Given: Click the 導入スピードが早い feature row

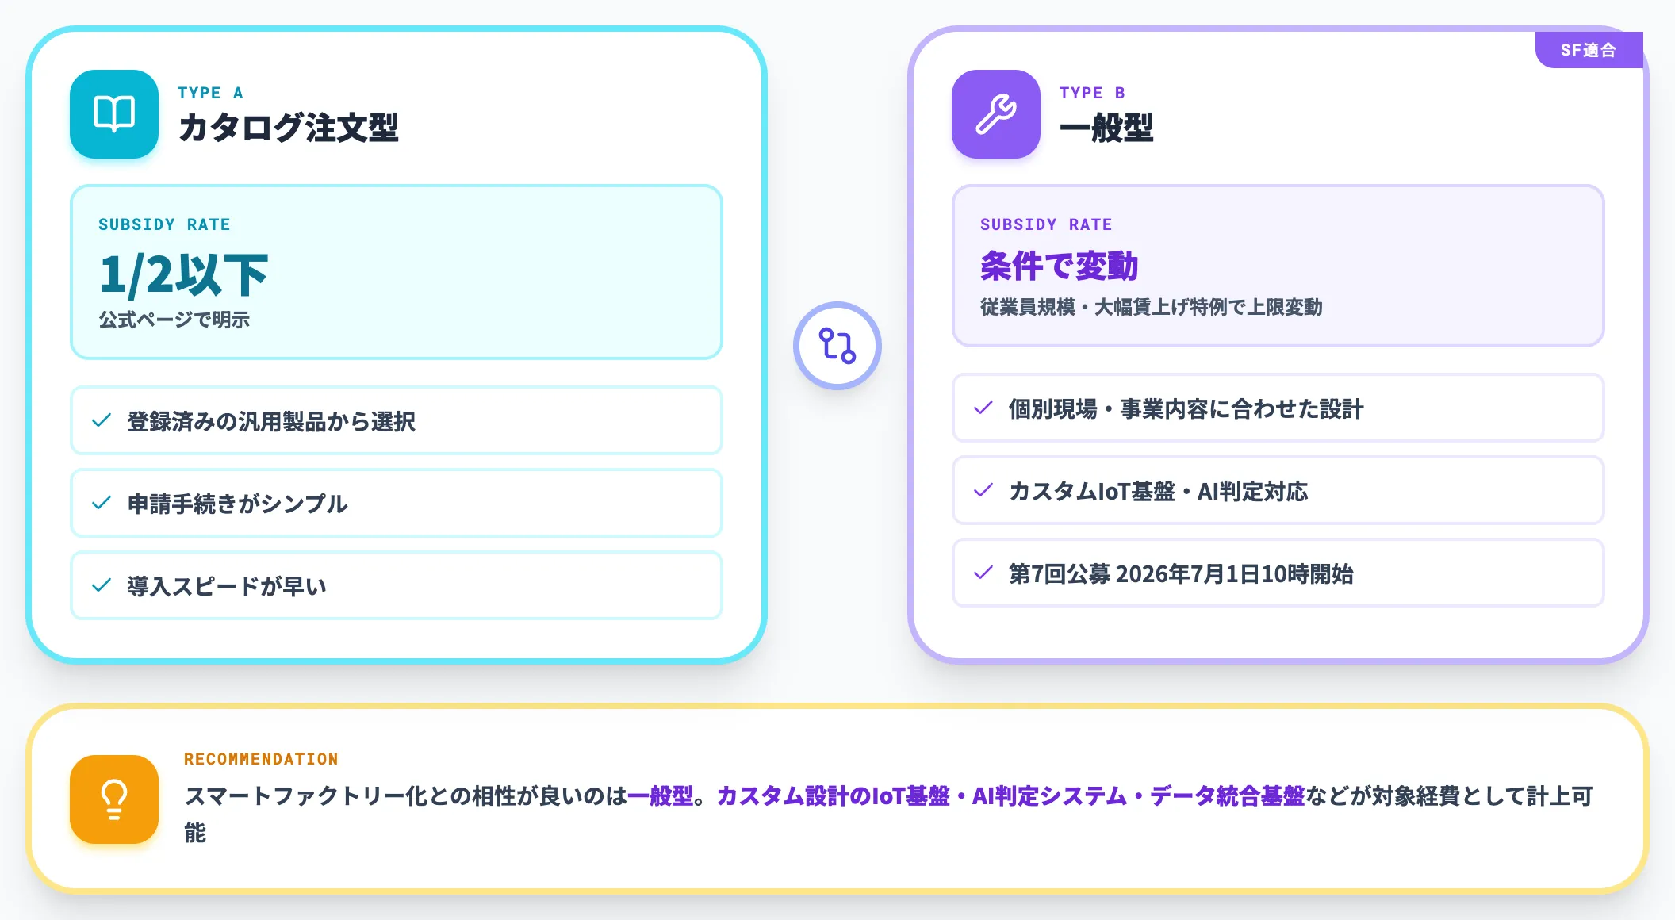Looking at the screenshot, I should coord(397,585).
